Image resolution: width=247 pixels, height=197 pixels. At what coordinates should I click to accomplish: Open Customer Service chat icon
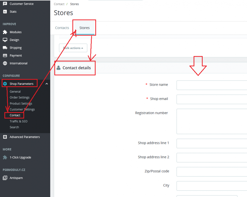pyautogui.click(x=5, y=4)
